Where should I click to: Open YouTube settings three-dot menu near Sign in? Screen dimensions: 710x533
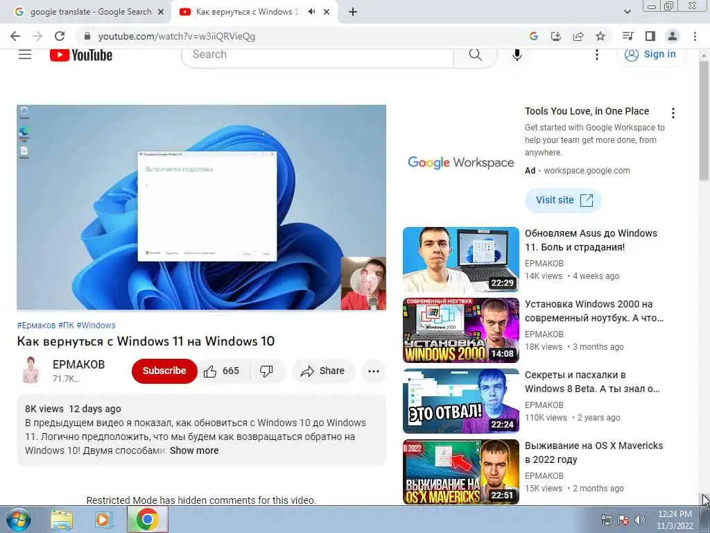597,55
